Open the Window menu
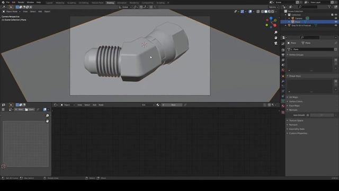Screen dimensions: 339x191 [x=30, y=2]
